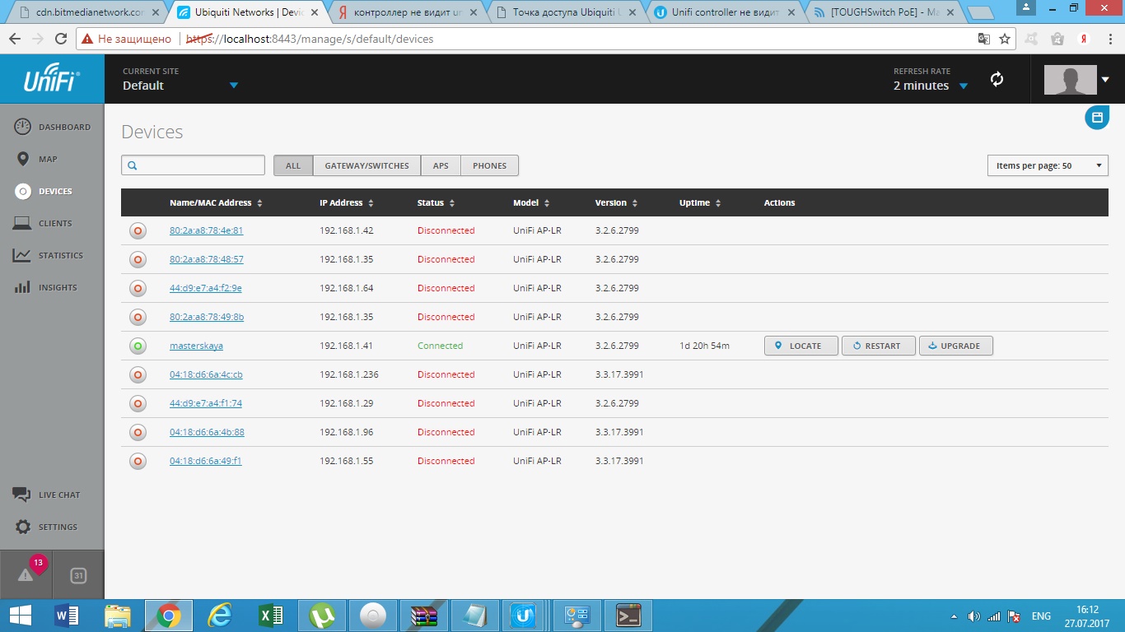Open Word from the taskbar
This screenshot has height=632, width=1125.
67,615
